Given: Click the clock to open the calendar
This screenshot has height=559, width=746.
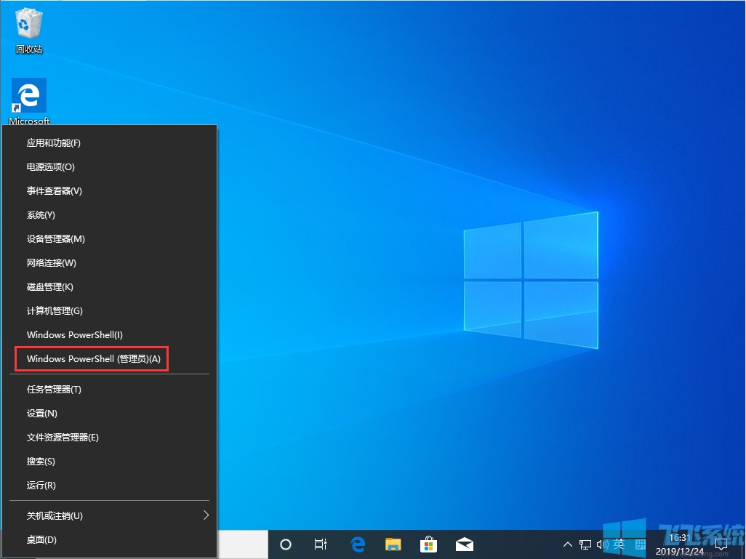Looking at the screenshot, I should (x=680, y=544).
